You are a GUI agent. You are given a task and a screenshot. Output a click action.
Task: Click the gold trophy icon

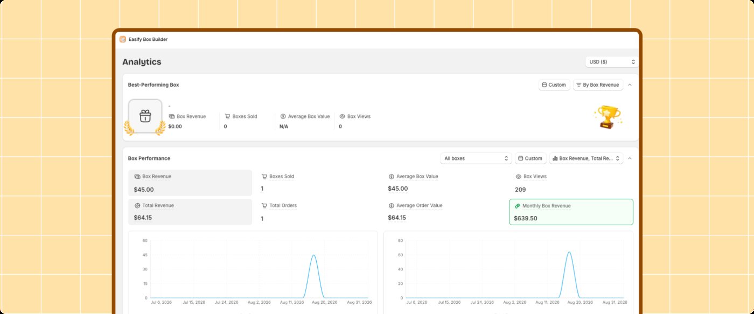[609, 117]
